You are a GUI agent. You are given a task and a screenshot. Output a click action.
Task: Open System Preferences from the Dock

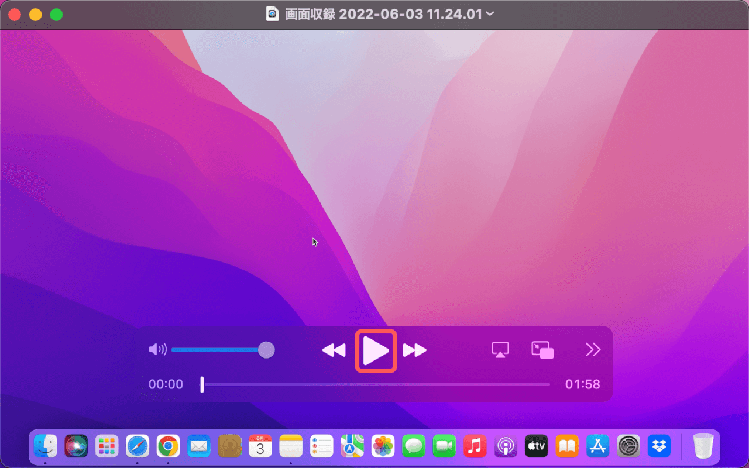(628, 446)
